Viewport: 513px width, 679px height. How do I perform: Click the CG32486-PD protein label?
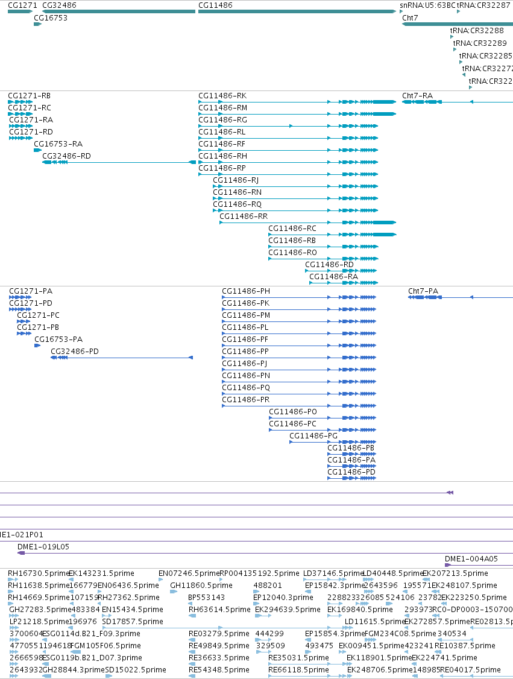point(75,351)
